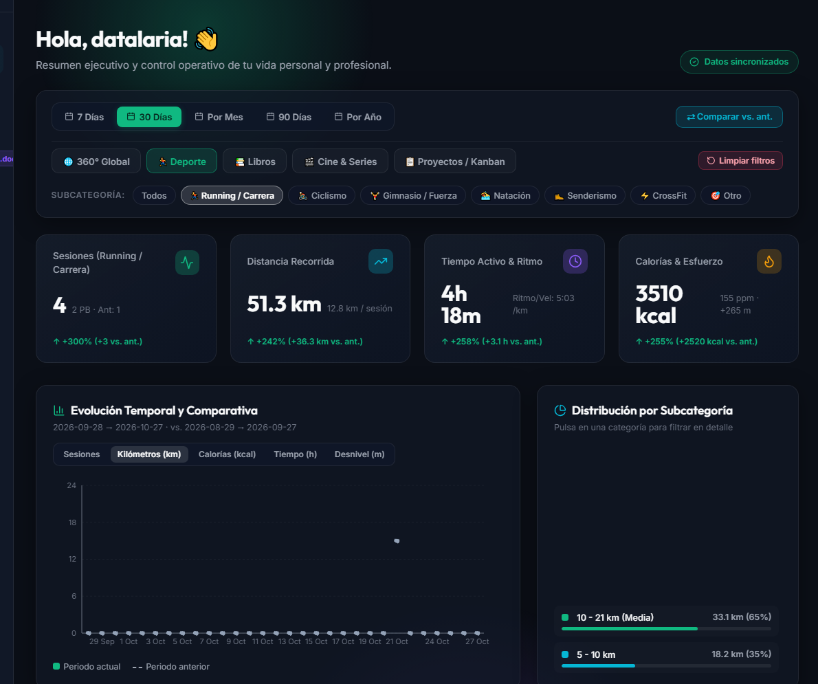Click the pulse icon on Sesiones card

(x=187, y=263)
